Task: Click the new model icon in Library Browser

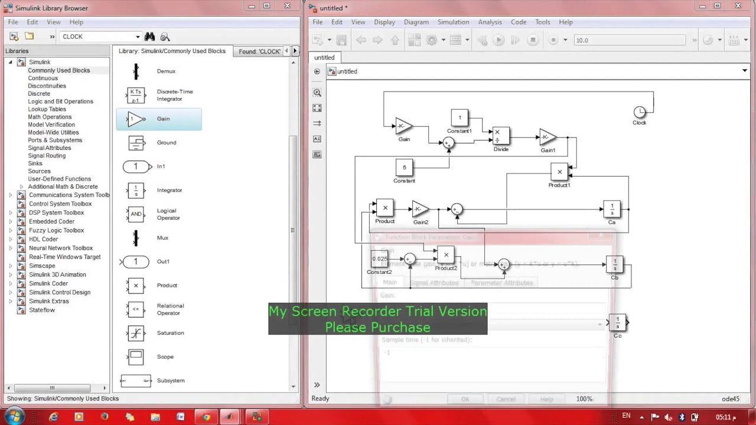Action: click(14, 37)
